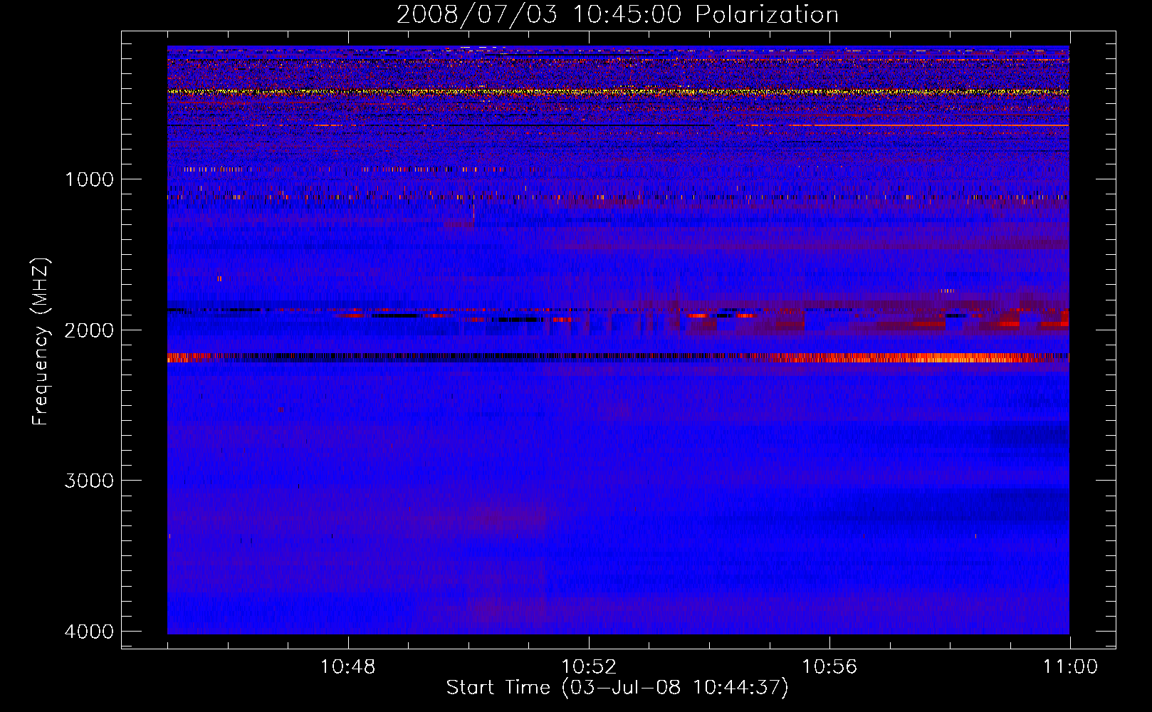The height and width of the screenshot is (712, 1152).
Task: Select the 'Frequency (MHZ)' axis label
Action: 41,342
